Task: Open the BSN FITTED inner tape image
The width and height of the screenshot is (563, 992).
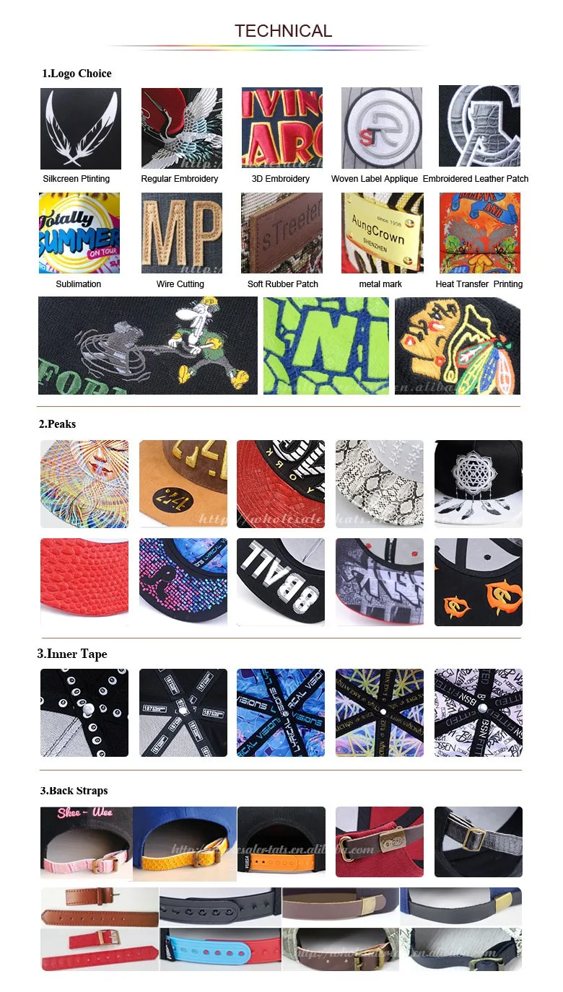Action: click(x=479, y=713)
